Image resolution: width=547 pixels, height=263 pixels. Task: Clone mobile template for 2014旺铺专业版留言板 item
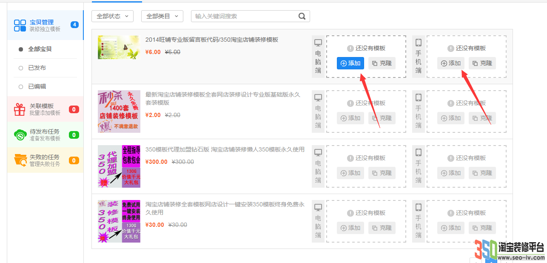tap(482, 63)
